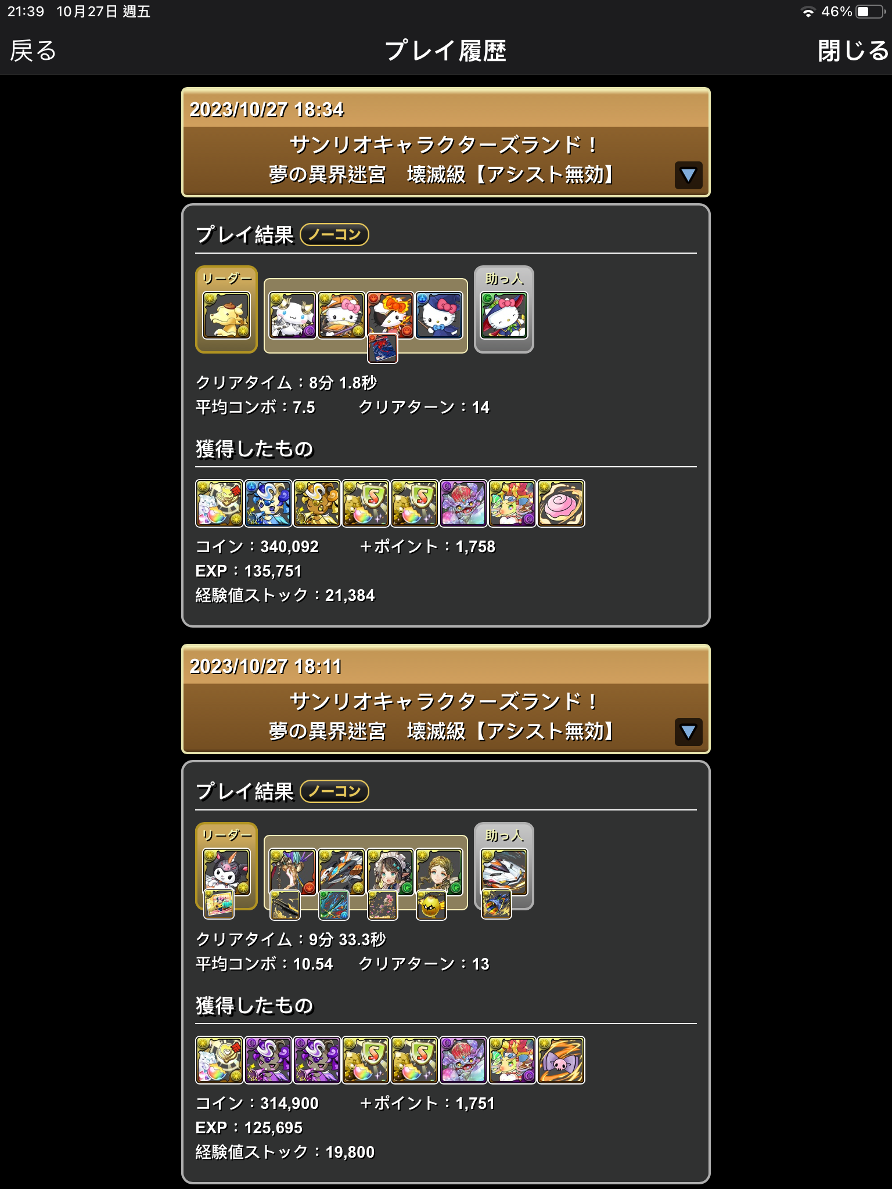Close the history with 閉じる
This screenshot has height=1189, width=892.
(x=853, y=51)
